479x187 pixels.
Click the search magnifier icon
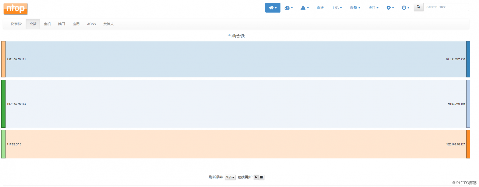point(418,7)
